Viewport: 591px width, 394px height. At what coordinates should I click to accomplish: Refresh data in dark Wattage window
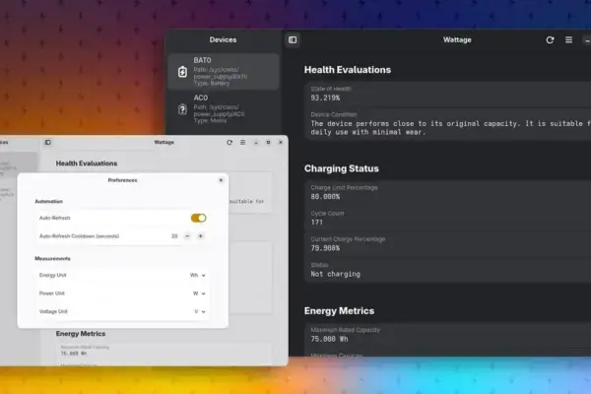(x=550, y=40)
